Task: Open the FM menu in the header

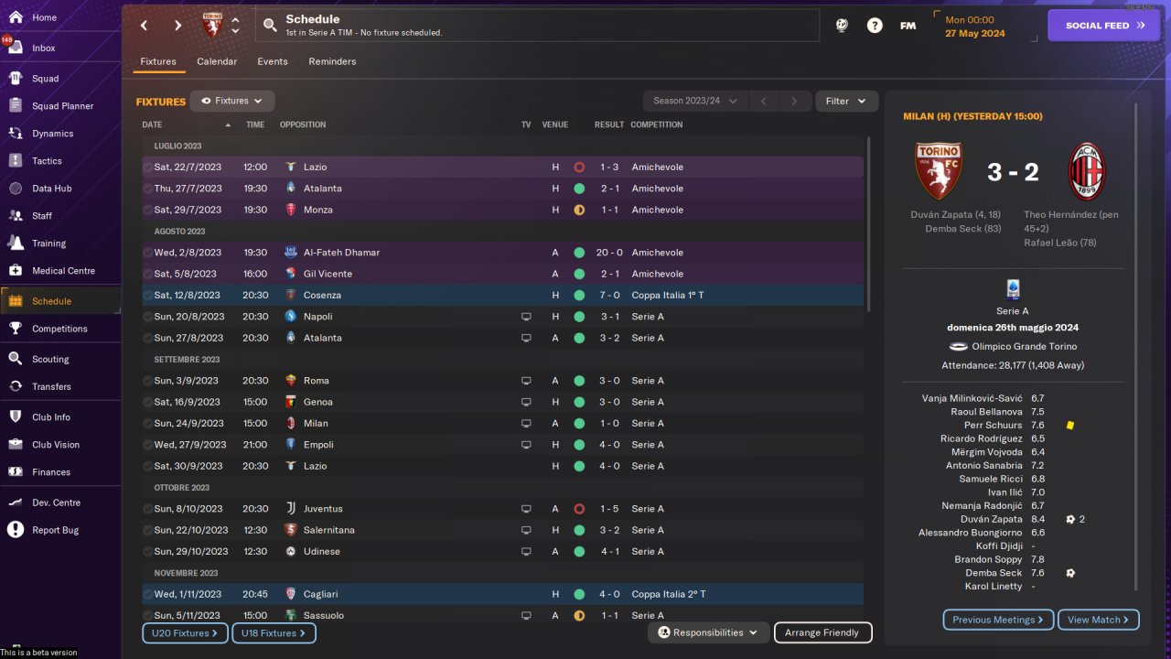Action: coord(908,26)
